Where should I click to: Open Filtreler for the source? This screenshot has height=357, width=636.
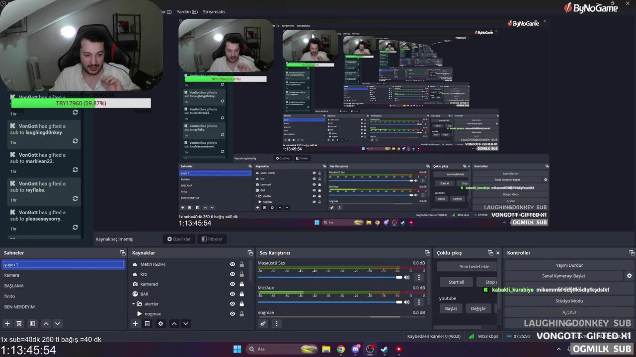click(x=212, y=239)
